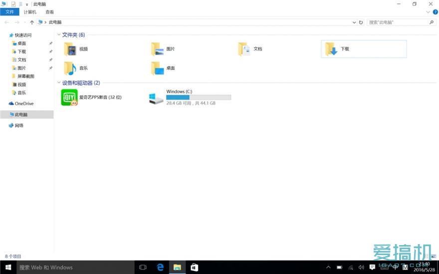Screen dimensions: 439x274
Task: Click the 28.4 GB 可用, 共 44.1 GB text
Action: click(191, 103)
